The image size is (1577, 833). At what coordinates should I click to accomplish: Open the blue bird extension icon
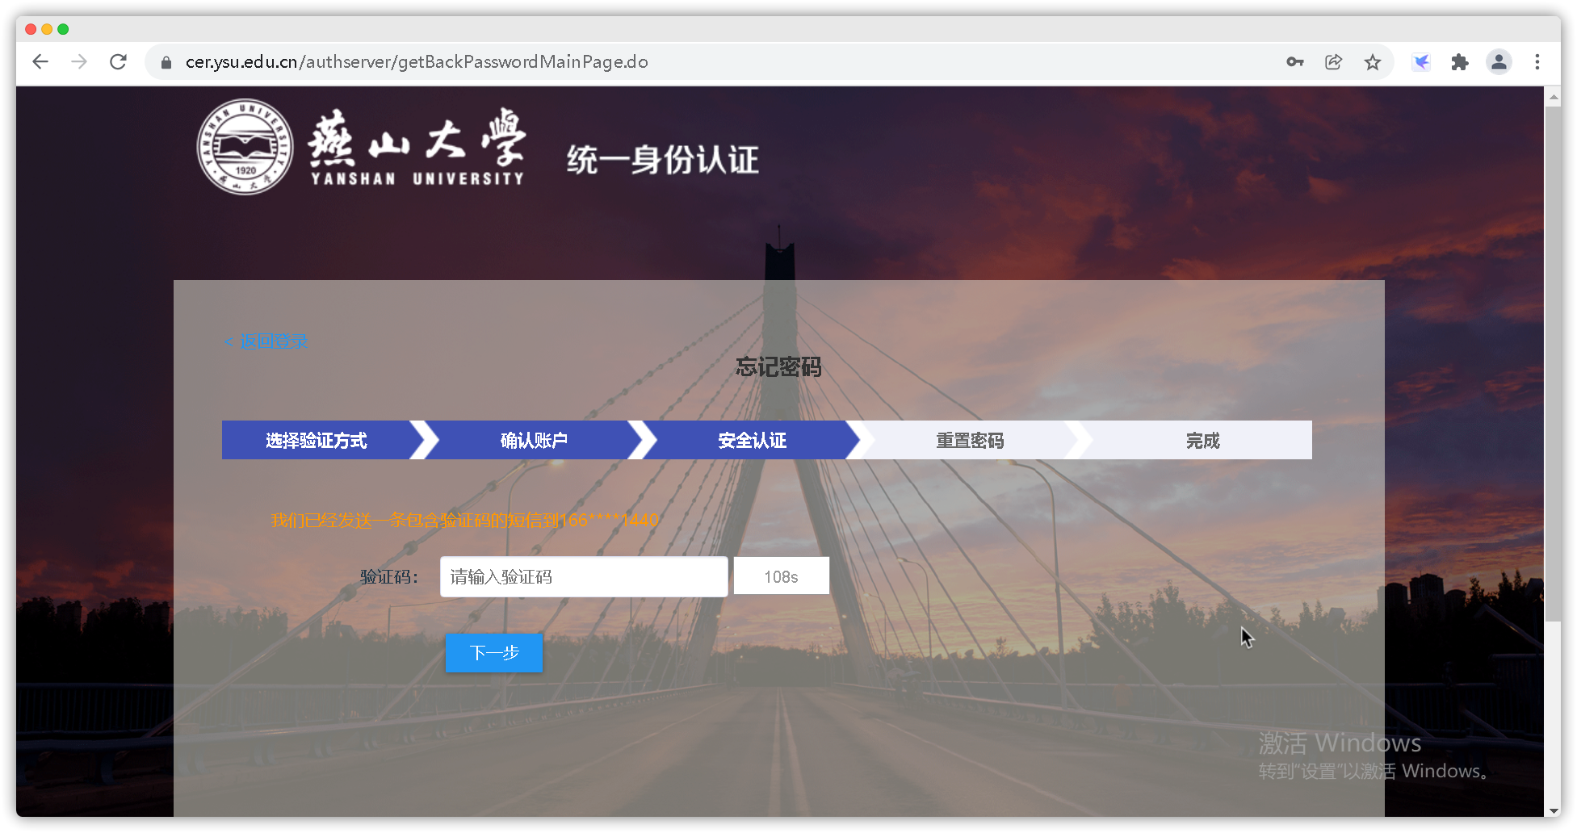1421,62
